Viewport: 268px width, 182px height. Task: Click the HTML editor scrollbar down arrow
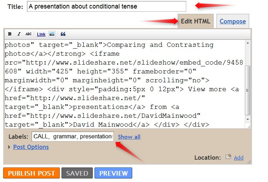[x=248, y=120]
